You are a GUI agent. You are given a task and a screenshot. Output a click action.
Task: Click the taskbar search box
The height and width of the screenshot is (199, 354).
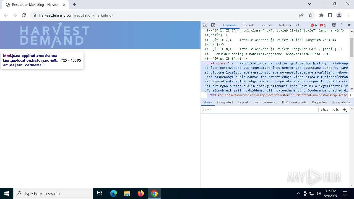pos(53,193)
